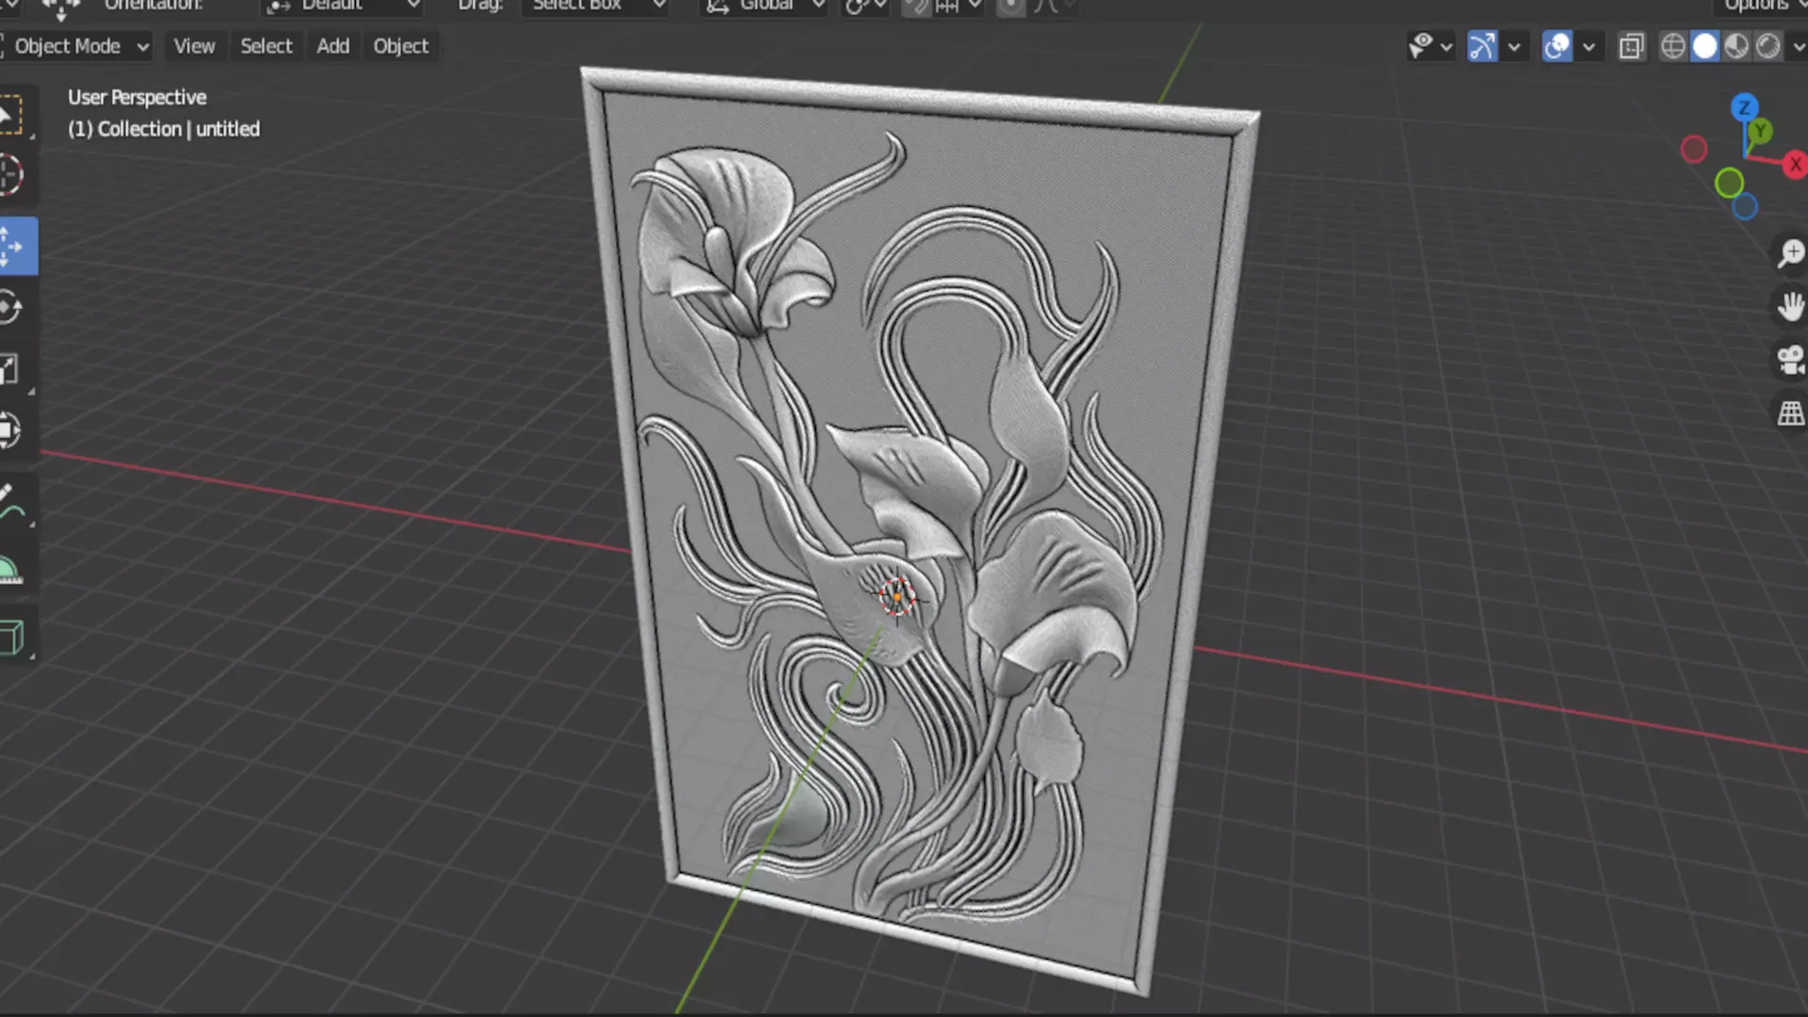
Task: Switch to Solid viewport shading
Action: (1704, 46)
